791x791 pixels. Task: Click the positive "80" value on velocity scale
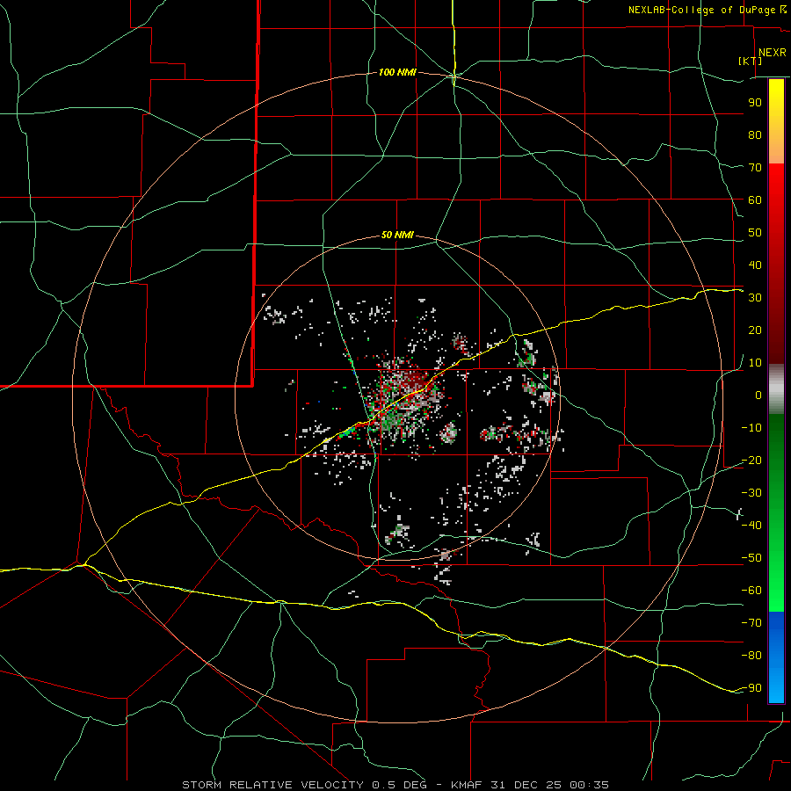pos(755,134)
